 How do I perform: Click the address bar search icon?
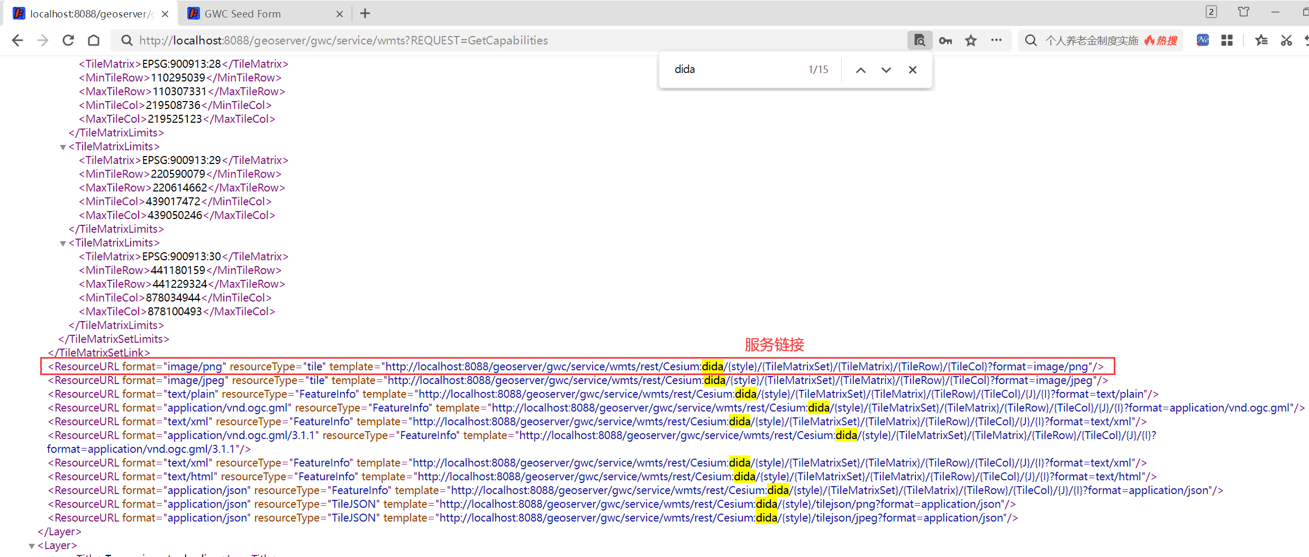click(x=126, y=40)
